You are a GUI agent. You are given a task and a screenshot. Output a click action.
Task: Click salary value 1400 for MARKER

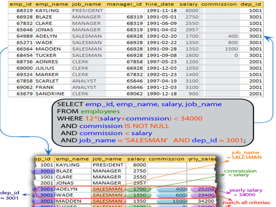189,75
